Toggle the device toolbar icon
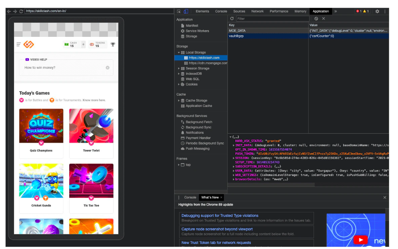 click(186, 11)
